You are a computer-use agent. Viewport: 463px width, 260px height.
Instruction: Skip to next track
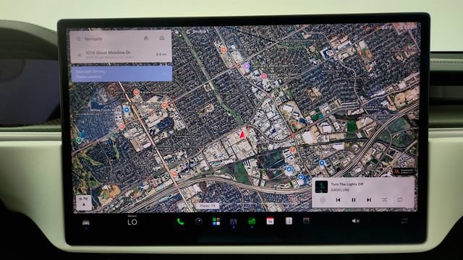click(x=369, y=200)
